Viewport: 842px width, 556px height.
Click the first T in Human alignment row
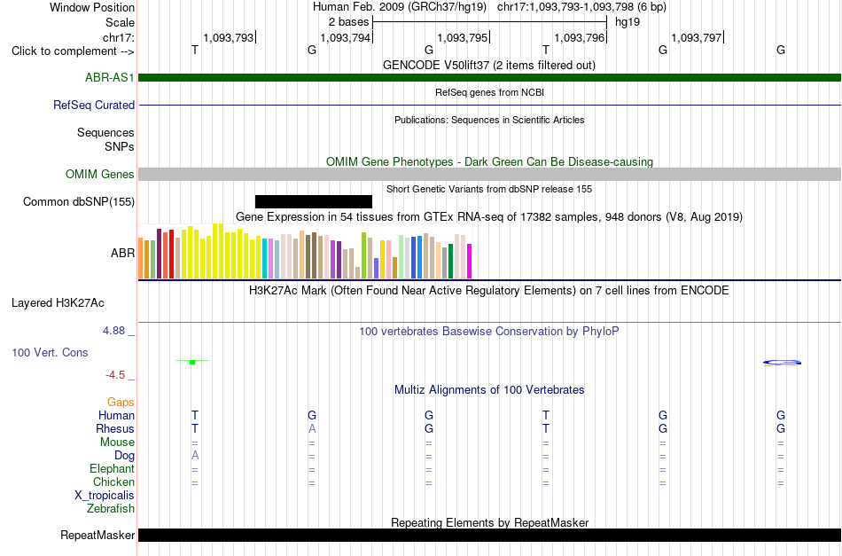(x=195, y=415)
